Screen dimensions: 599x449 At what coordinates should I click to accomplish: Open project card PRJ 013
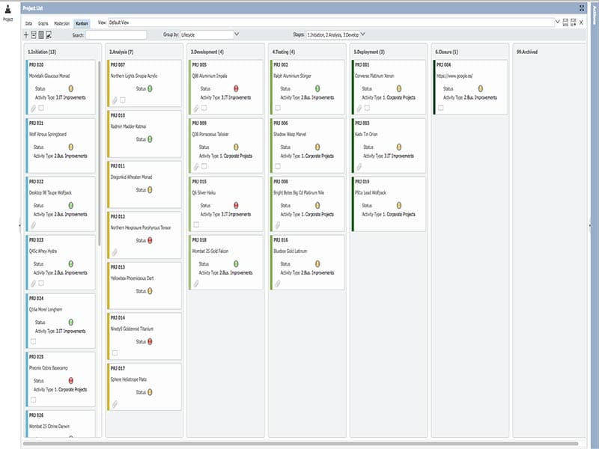coord(145,286)
